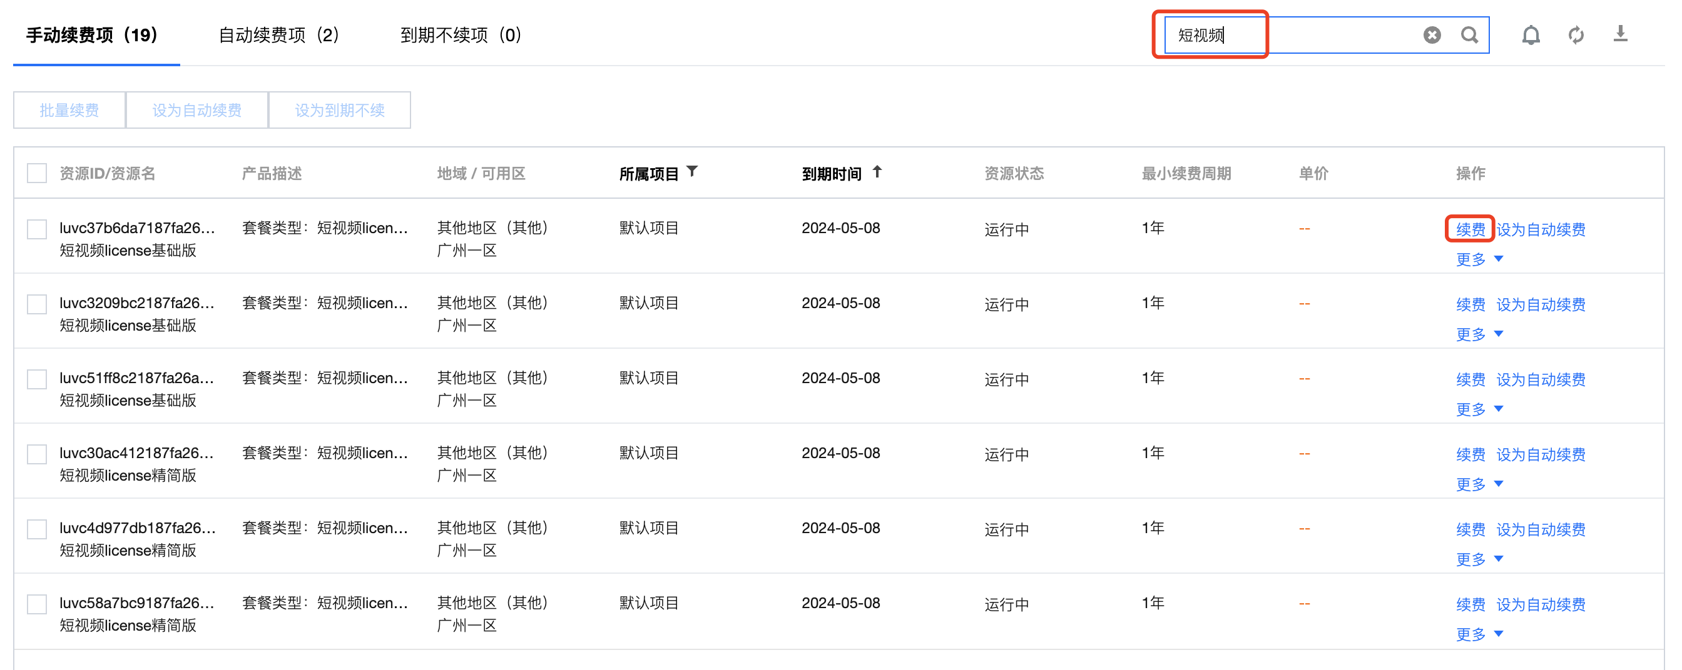Expand 更多 for luvc4d977db187fa26 row
This screenshot has height=670, width=1682.
(x=1480, y=560)
